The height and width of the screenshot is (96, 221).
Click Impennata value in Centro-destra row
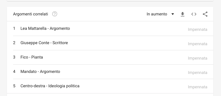[x=197, y=87]
